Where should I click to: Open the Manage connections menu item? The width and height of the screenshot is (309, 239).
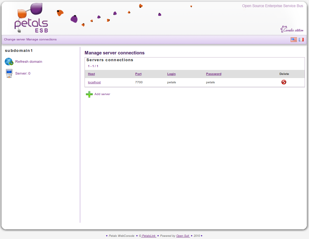pos(42,39)
